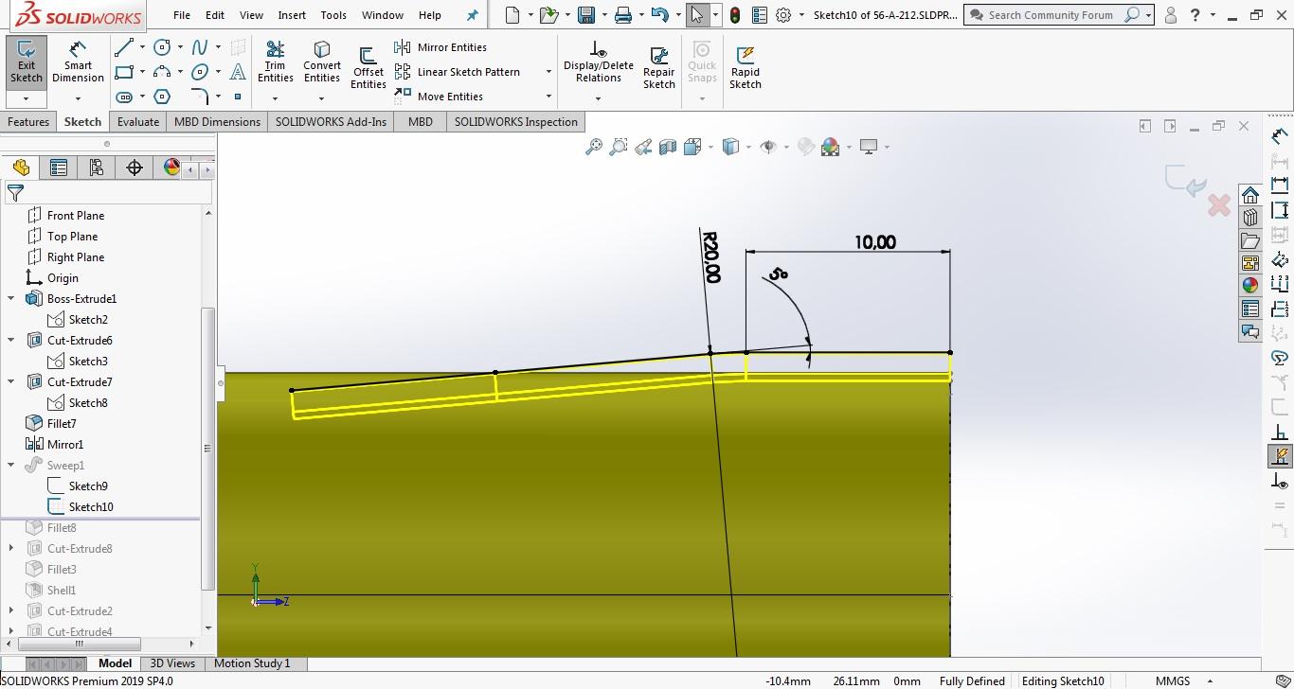The width and height of the screenshot is (1294, 689).
Task: Open the Display/Delete Relations dropdown arrow
Action: 598,97
